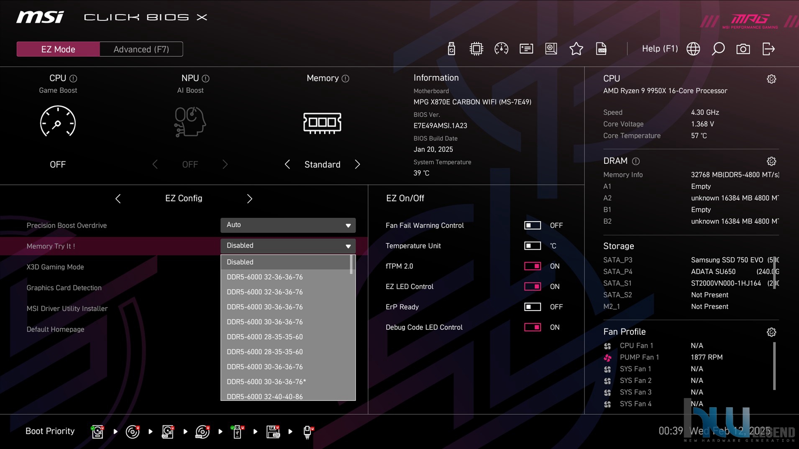Select USB optical disc boot device icon
Image resolution: width=799 pixels, height=449 pixels.
[202, 431]
